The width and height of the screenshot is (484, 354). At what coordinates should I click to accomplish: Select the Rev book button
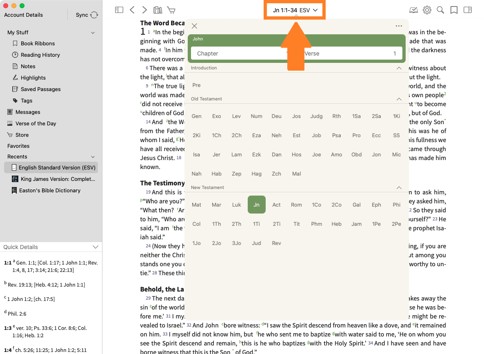(276, 243)
